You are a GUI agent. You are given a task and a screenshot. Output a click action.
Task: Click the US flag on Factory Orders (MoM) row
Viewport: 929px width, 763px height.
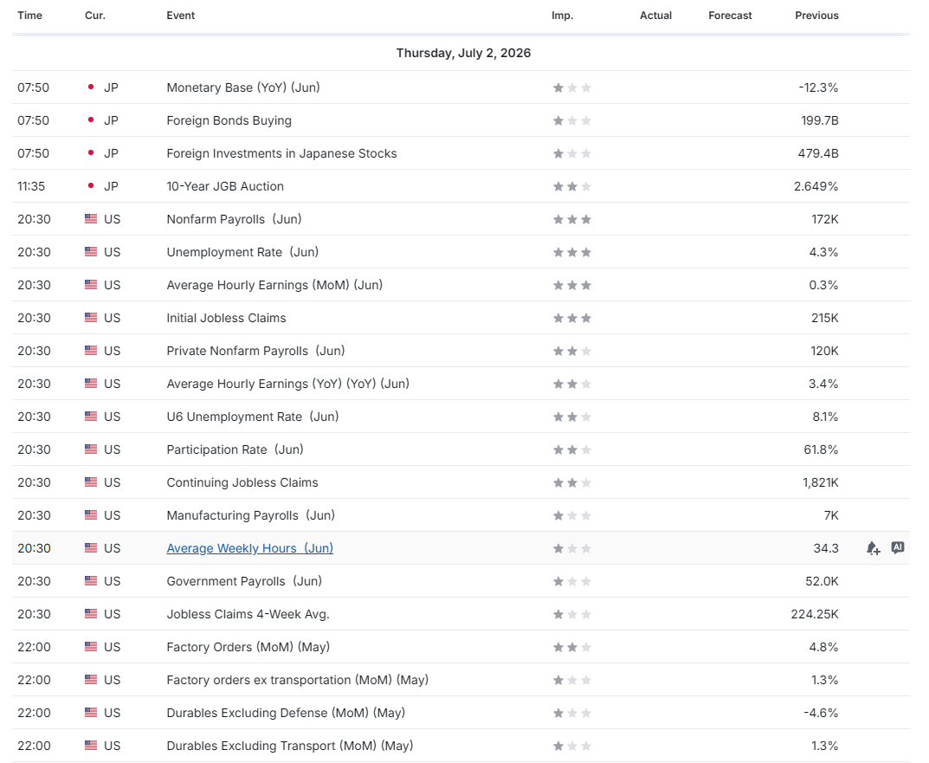(91, 647)
